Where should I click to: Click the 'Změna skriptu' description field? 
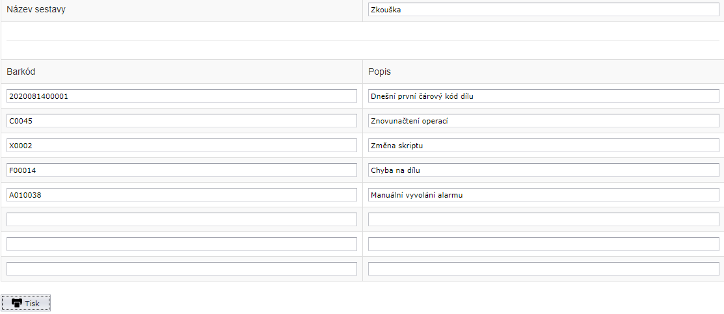[x=543, y=146]
